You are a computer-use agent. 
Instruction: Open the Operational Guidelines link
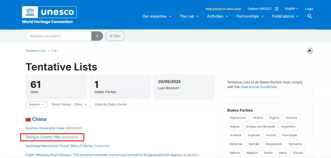point(259,87)
